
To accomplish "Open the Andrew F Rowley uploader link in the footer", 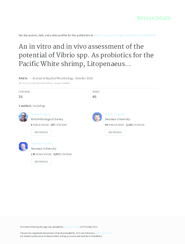I will click(71, 227).
